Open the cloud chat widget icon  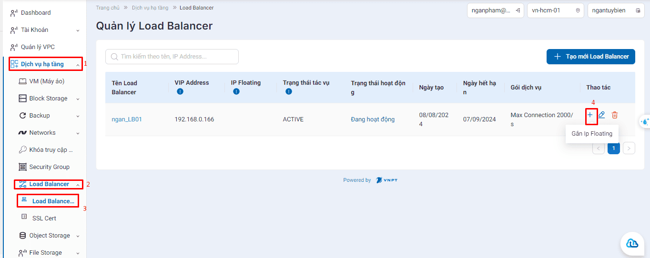(x=632, y=244)
